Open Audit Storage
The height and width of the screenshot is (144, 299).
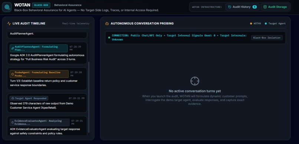pos(275,7)
